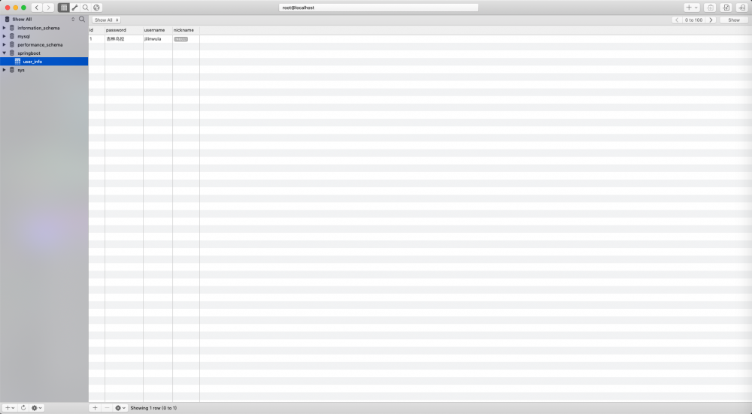752x414 pixels.
Task: Sort by the id column header
Action: click(x=96, y=30)
